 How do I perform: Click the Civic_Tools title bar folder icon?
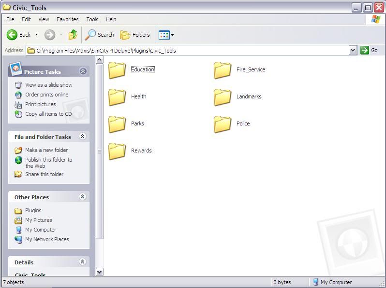6,7
